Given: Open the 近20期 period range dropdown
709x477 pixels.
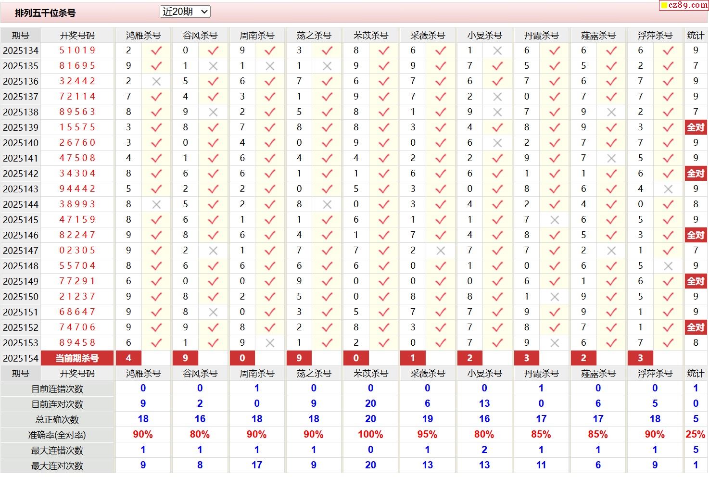Looking at the screenshot, I should pos(185,12).
